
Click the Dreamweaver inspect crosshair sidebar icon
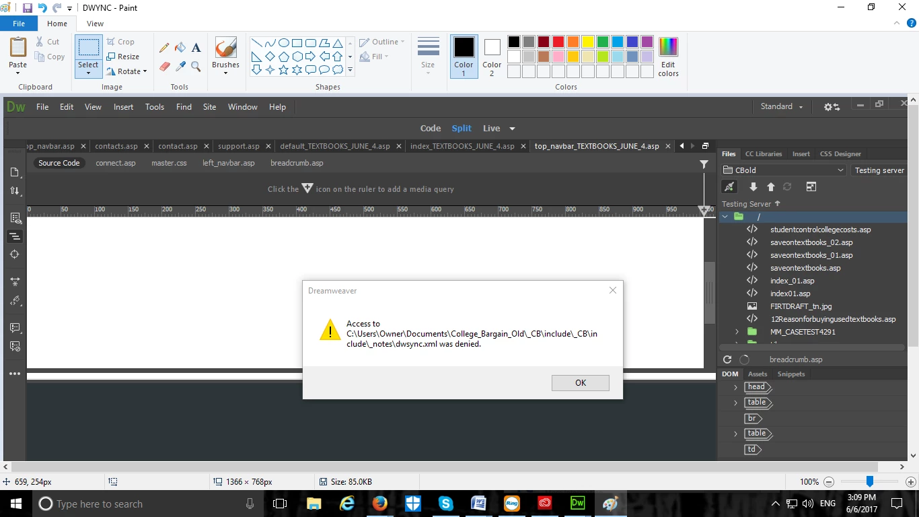(15, 254)
